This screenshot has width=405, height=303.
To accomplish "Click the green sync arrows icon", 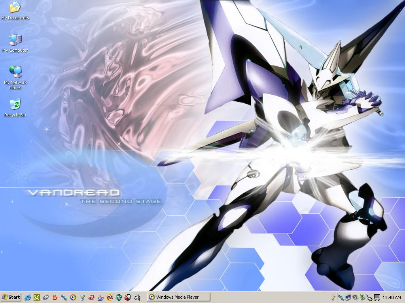I will click(x=119, y=297).
